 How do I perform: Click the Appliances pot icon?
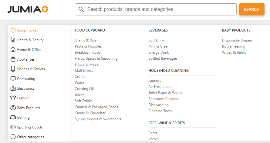(x=13, y=59)
